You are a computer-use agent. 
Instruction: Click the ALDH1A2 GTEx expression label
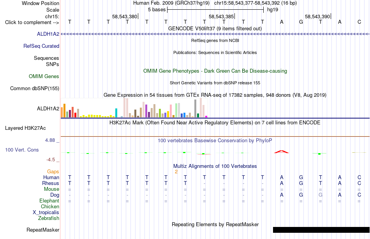point(48,108)
